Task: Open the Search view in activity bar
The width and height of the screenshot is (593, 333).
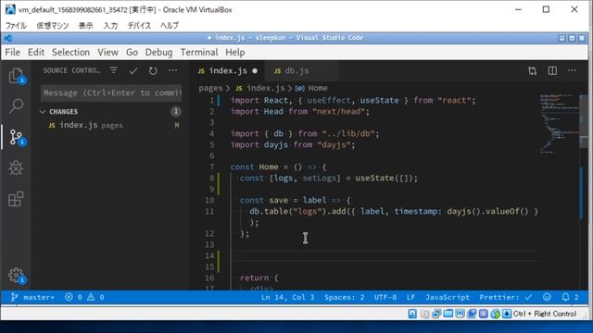Action: click(17, 106)
